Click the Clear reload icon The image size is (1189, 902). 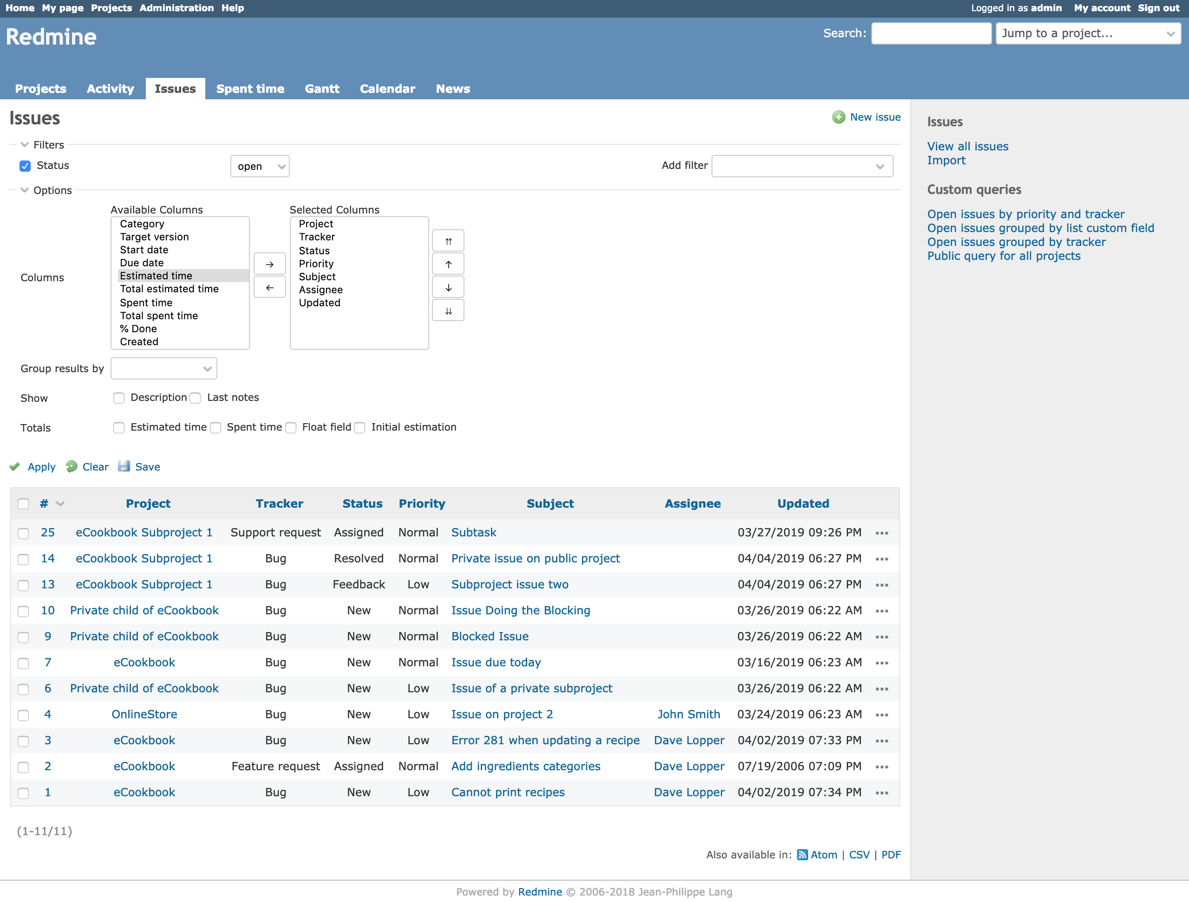(72, 467)
